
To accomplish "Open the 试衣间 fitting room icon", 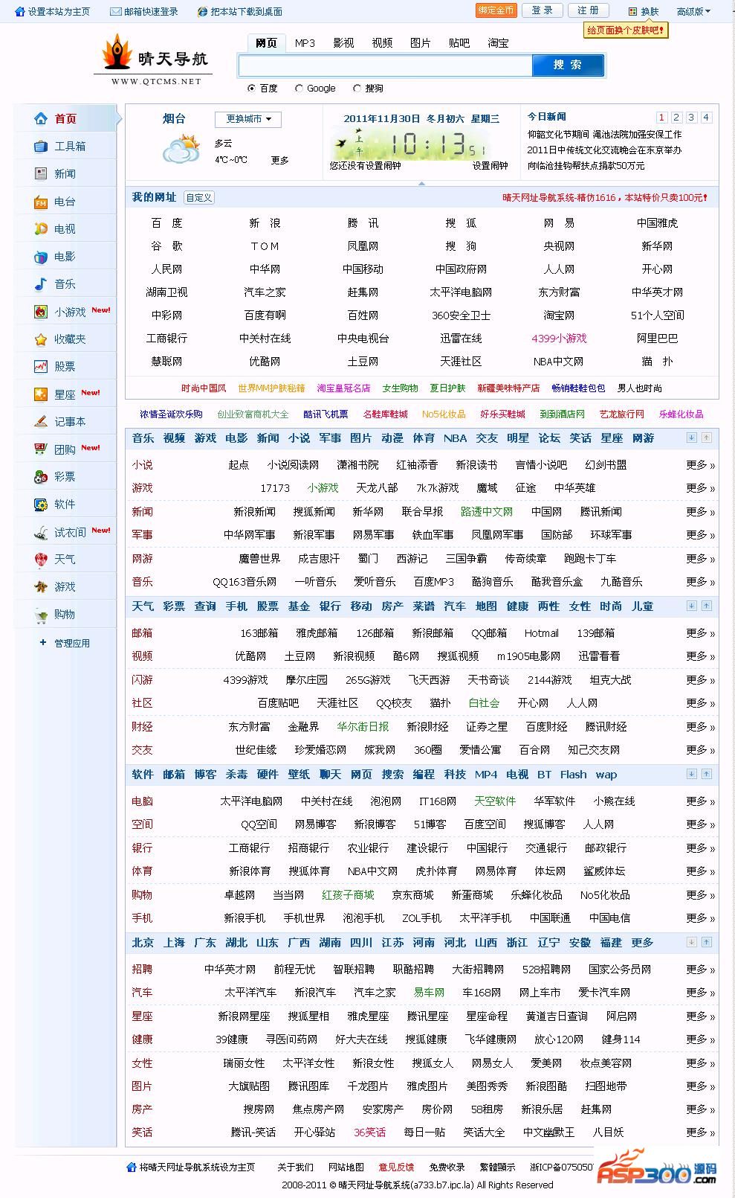I will point(41,532).
